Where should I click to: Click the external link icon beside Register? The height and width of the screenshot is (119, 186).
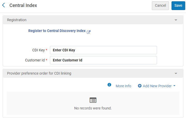click(88, 32)
